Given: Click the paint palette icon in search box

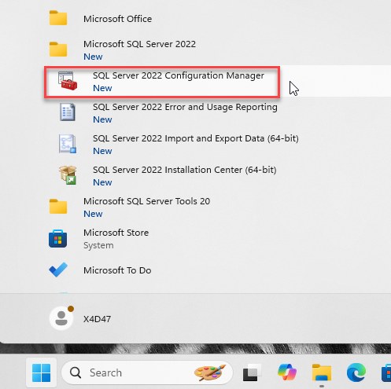Looking at the screenshot, I should click(x=210, y=372).
